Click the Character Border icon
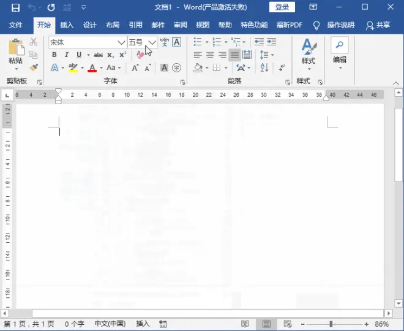This screenshot has width=404, height=331. tap(176, 42)
